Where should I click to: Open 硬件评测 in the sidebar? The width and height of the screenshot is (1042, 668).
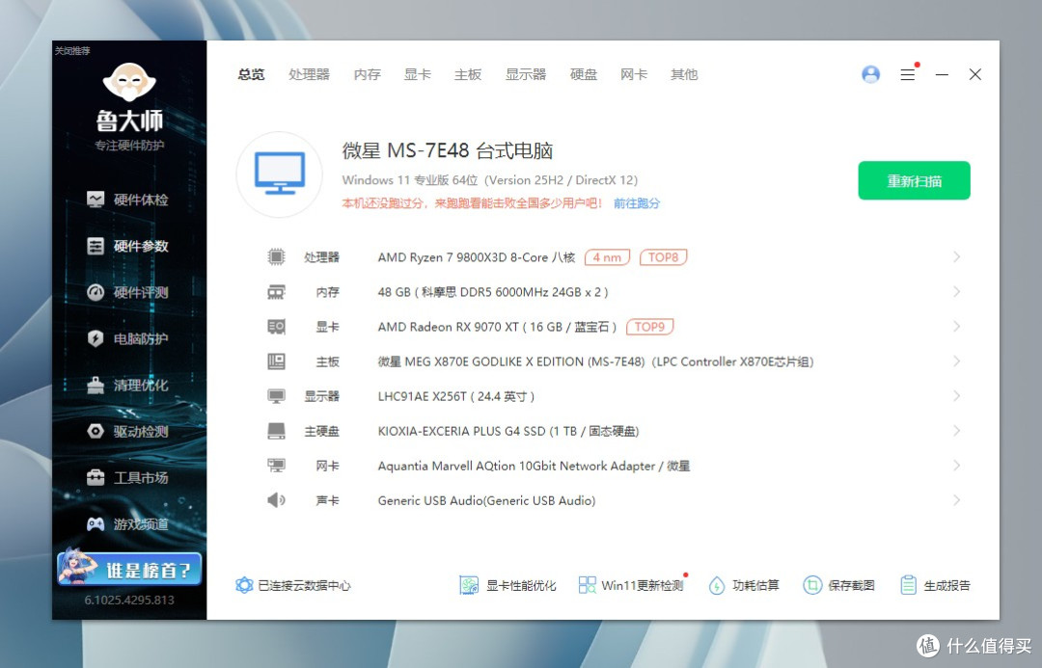click(128, 292)
